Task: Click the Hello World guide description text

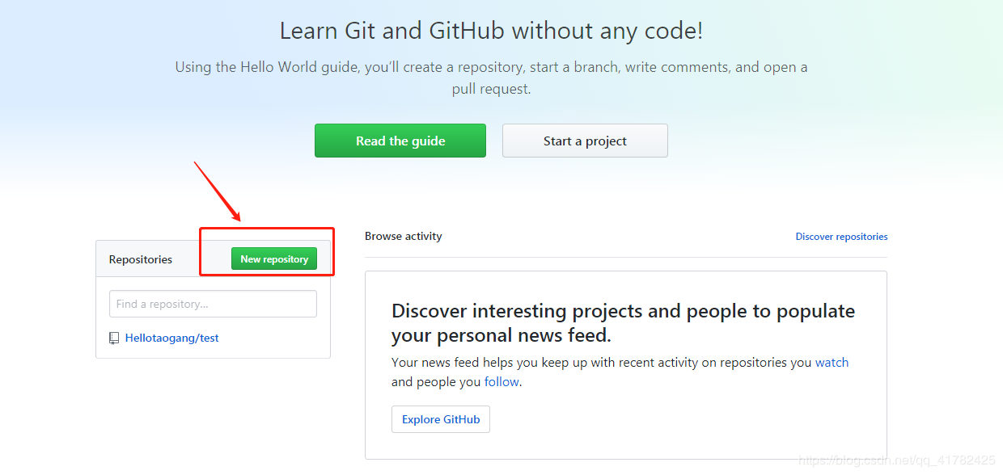Action: pyautogui.click(x=491, y=67)
